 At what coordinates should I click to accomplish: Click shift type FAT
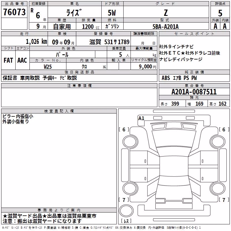8,60
